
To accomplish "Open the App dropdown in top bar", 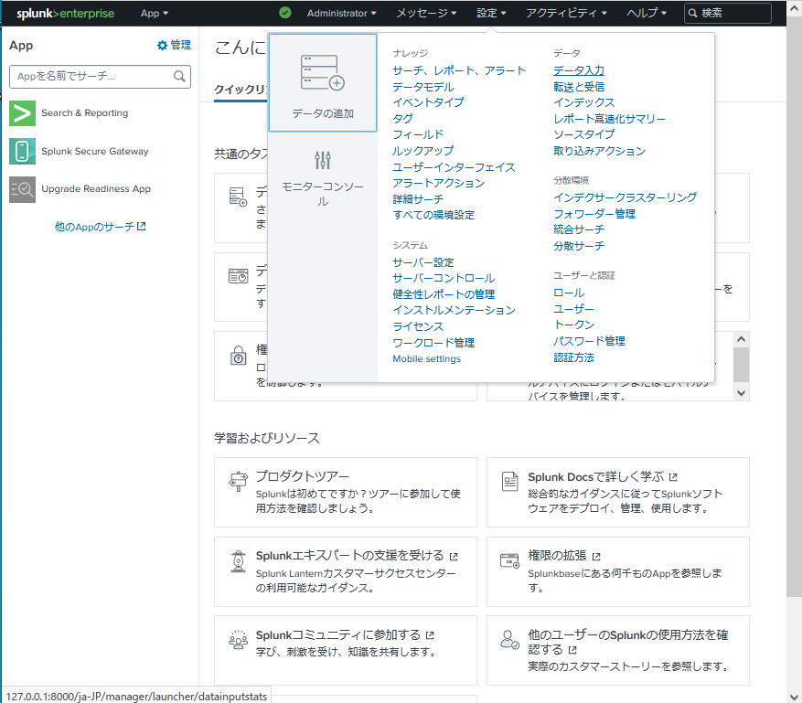I will coord(154,14).
